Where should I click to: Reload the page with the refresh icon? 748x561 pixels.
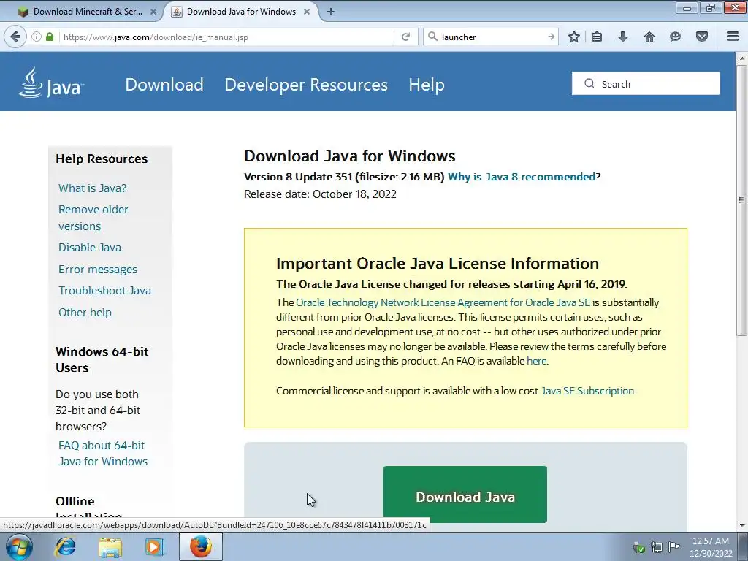(405, 37)
